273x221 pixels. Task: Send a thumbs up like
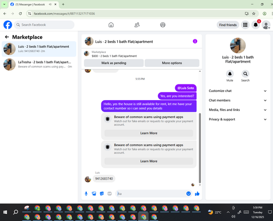pyautogui.click(x=197, y=194)
